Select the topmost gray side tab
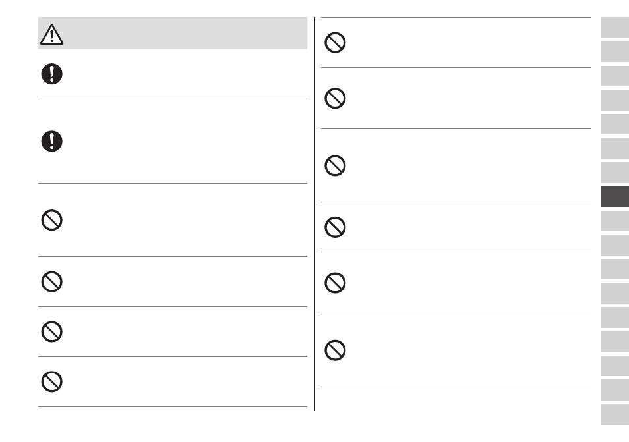Viewport: 629px width, 442px height. [x=615, y=28]
